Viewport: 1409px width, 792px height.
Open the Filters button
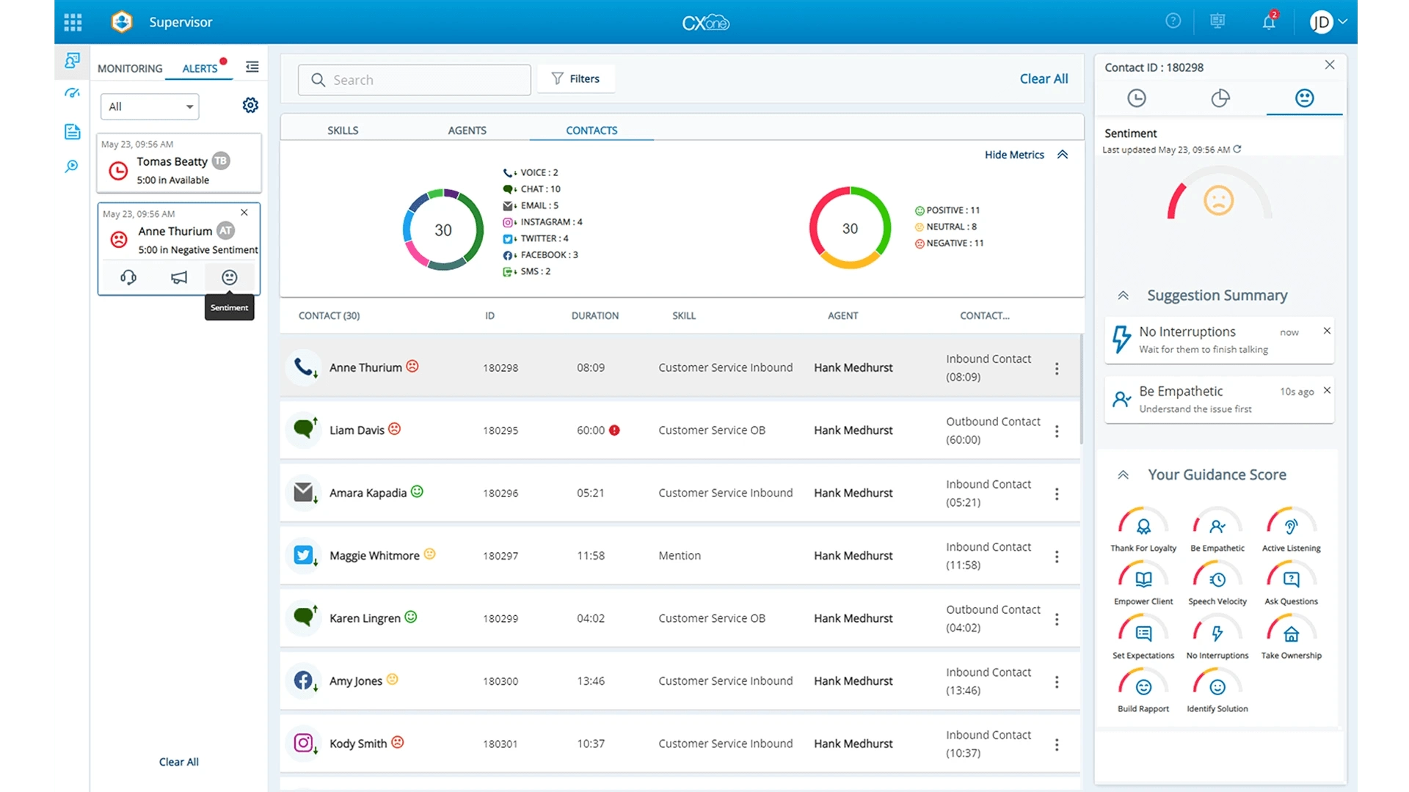576,78
